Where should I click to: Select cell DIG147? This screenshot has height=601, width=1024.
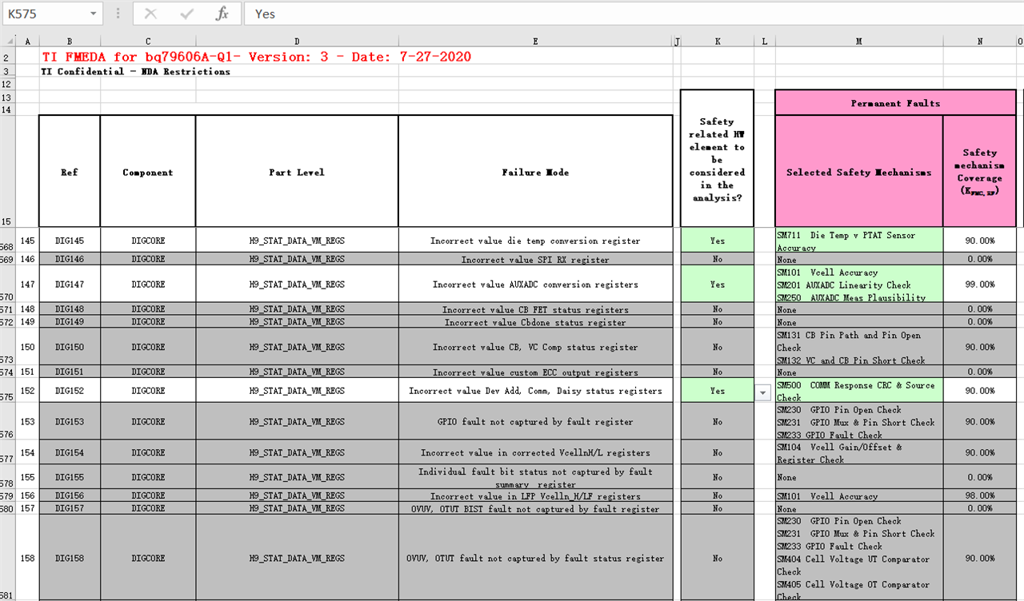coord(70,284)
